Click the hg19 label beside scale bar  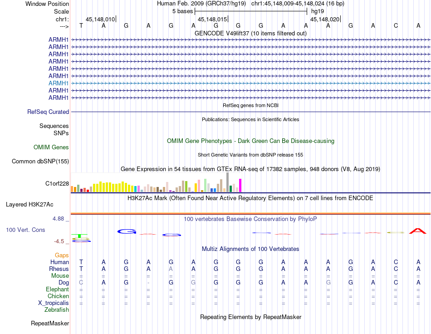(318, 11)
